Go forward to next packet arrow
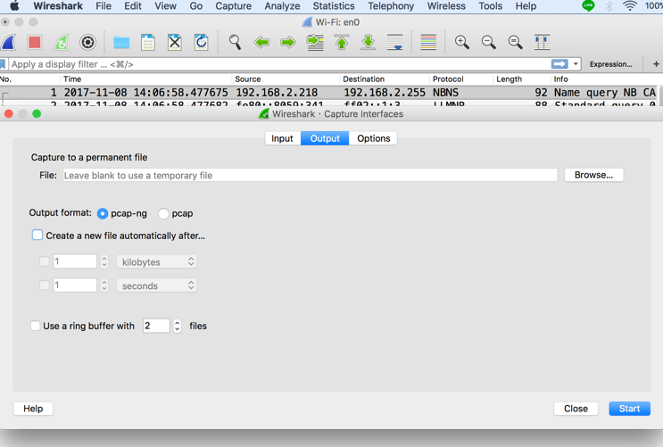Image resolution: width=663 pixels, height=447 pixels. 288,42
